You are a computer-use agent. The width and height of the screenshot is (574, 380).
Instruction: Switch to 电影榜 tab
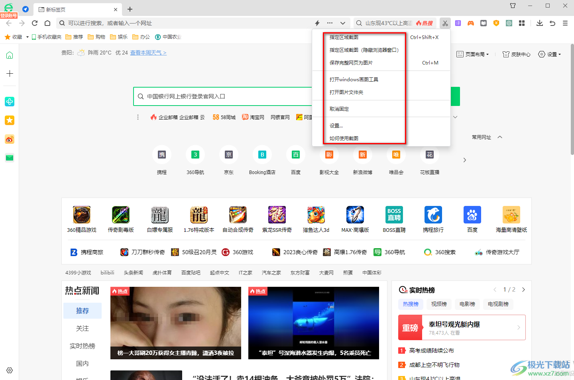pyautogui.click(x=467, y=304)
